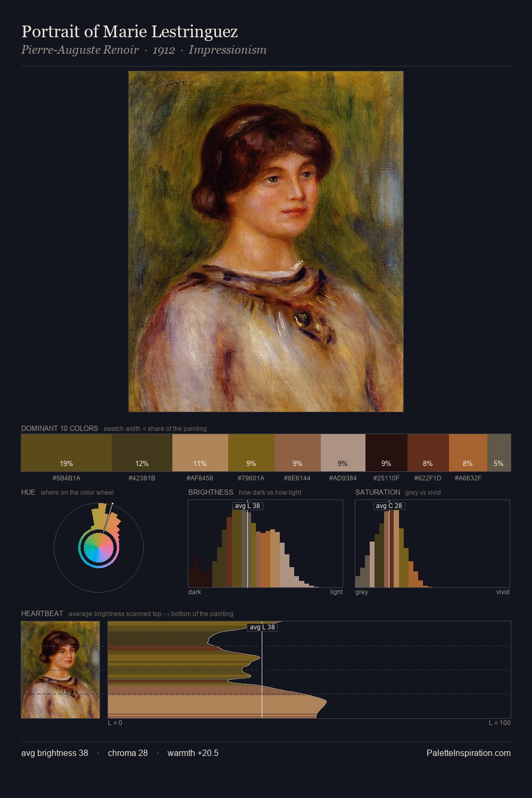The width and height of the screenshot is (532, 798).
Task: Select the 9% near-black swatch #25110F
Action: click(386, 453)
